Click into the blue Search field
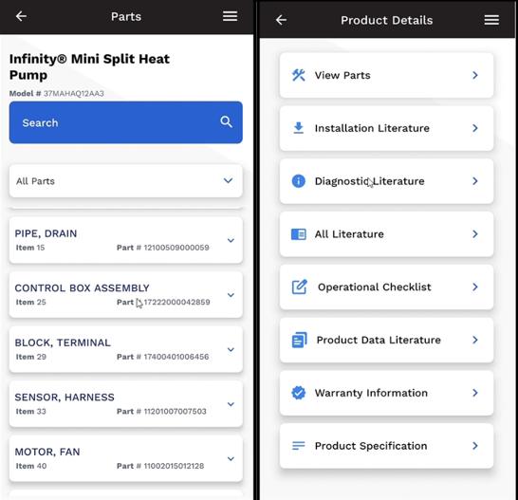This screenshot has width=518, height=500. [126, 122]
